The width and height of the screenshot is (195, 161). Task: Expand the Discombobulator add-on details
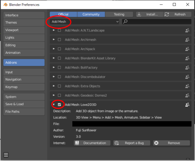[54, 77]
